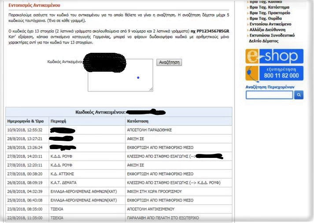Viewport: 314px width, 223px height.
Task: Select the date cell 26/8/2018, 04:32:39
Action: point(25,192)
